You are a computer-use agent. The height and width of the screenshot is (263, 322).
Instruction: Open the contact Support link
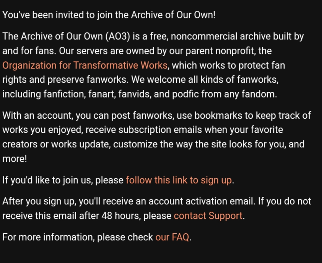pyautogui.click(x=208, y=216)
